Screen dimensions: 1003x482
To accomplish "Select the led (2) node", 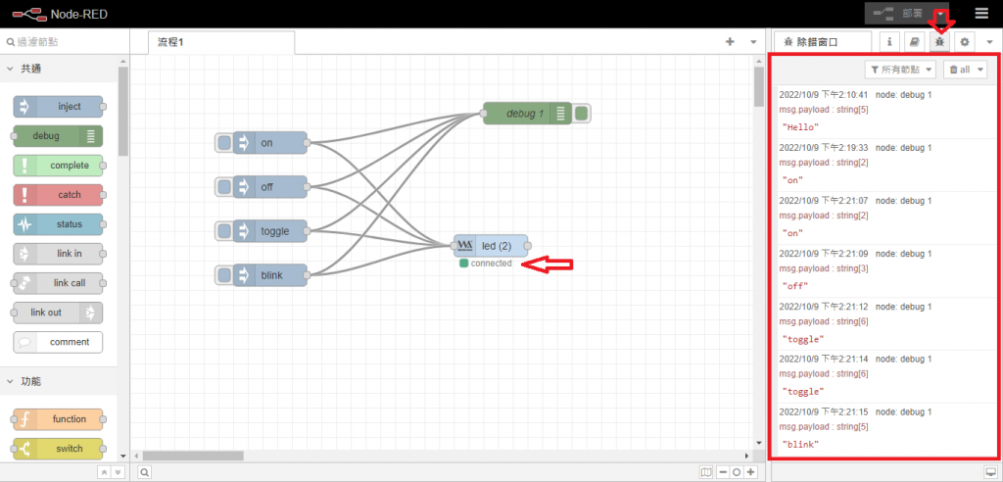I will (x=492, y=246).
